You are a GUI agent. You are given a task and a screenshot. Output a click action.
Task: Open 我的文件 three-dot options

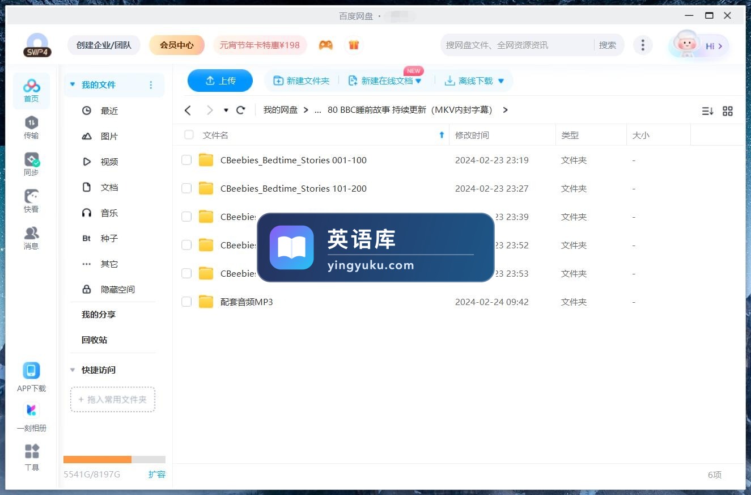[x=151, y=85]
